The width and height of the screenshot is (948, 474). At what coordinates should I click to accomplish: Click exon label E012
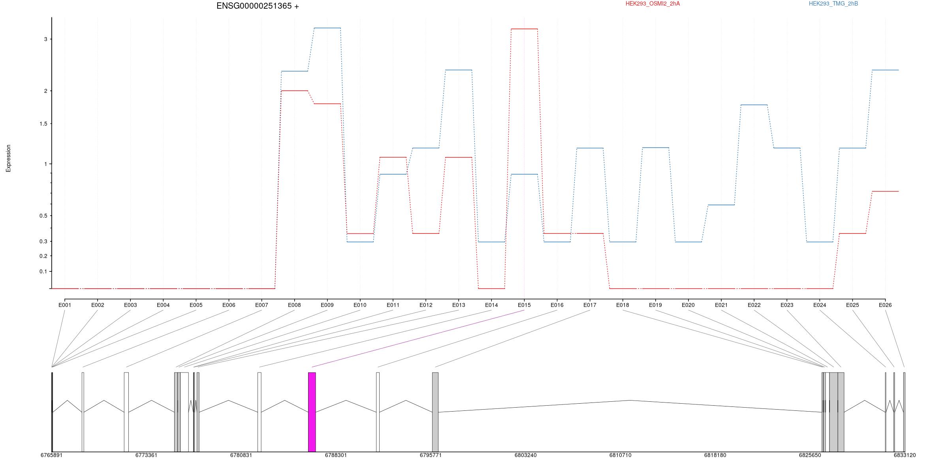[x=426, y=305]
